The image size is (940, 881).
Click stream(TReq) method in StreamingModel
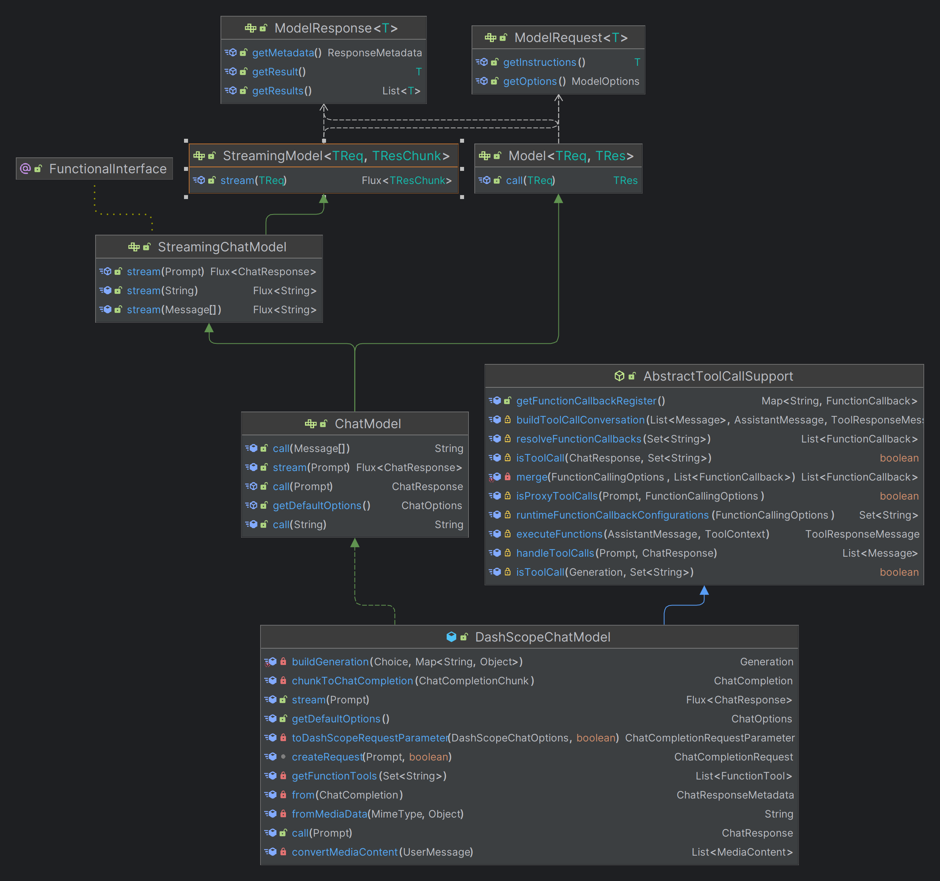pos(253,180)
